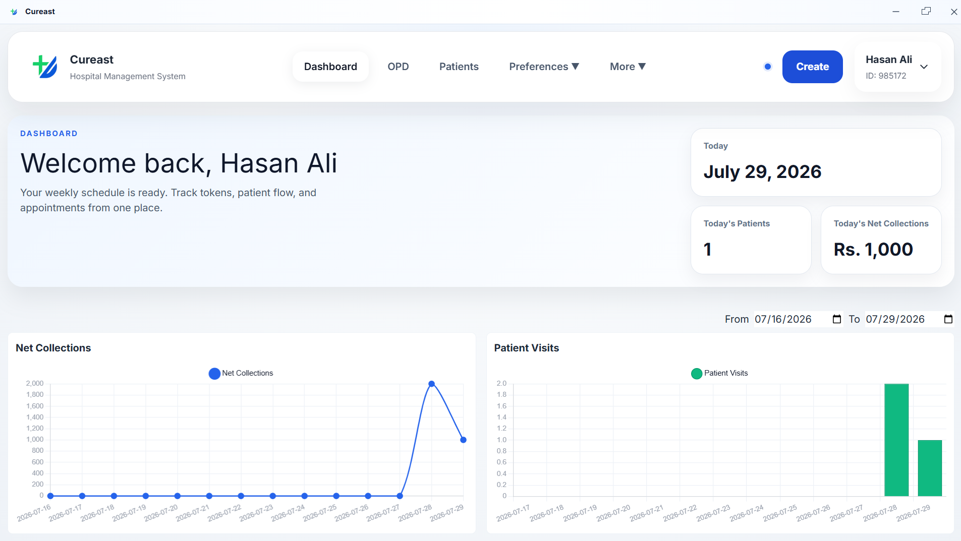Click the "From" date range label
The image size is (961, 541).
pos(737,319)
